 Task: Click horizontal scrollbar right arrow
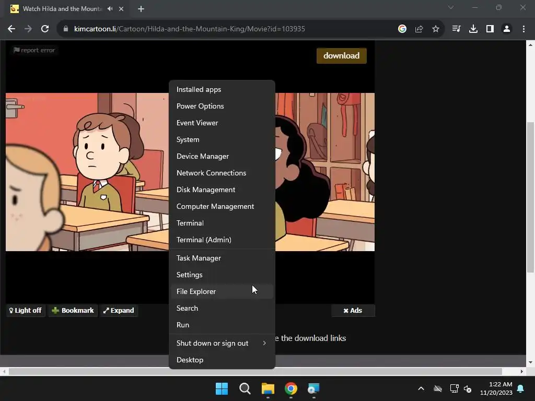point(522,371)
